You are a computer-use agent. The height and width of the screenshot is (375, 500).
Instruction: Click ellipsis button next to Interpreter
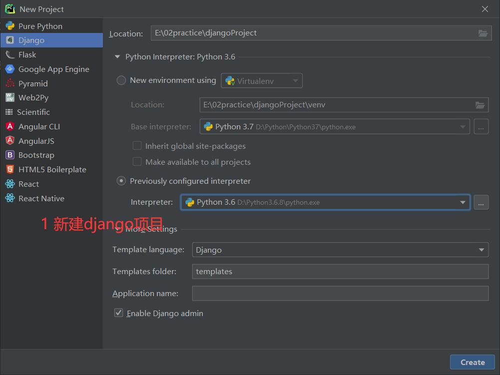point(481,203)
